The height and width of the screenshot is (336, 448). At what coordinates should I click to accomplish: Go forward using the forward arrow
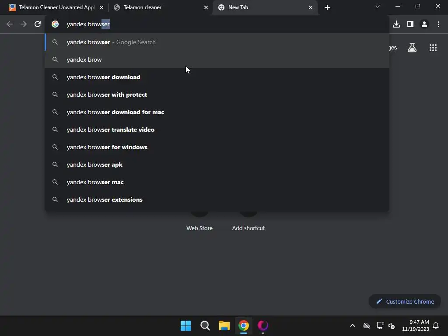click(24, 24)
